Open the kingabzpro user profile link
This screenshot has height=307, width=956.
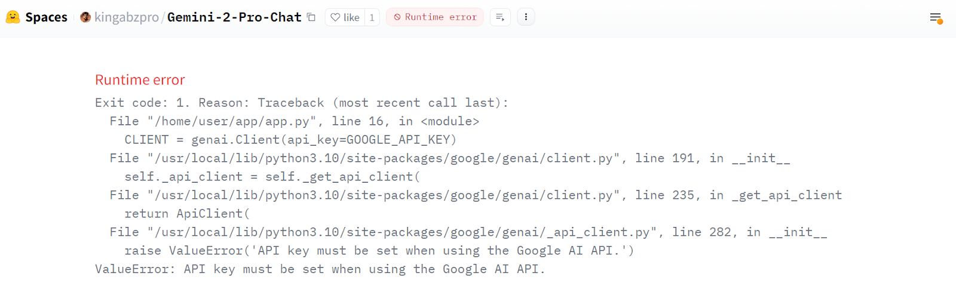(x=127, y=17)
